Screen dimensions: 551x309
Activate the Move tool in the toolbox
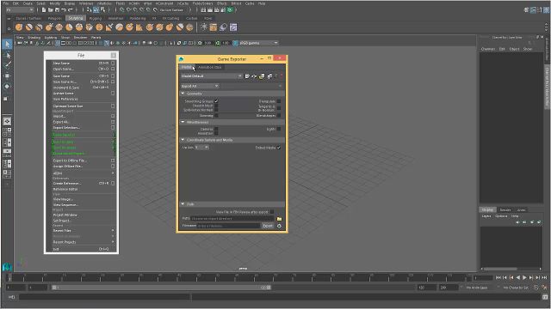pyautogui.click(x=7, y=76)
